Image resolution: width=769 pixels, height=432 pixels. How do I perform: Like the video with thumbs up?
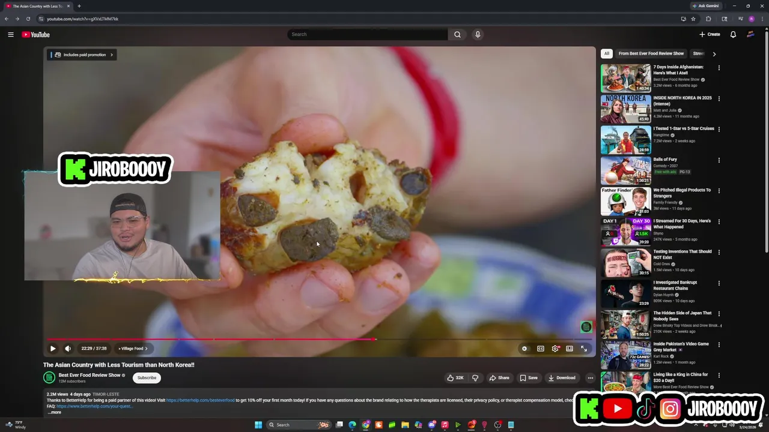pyautogui.click(x=455, y=378)
